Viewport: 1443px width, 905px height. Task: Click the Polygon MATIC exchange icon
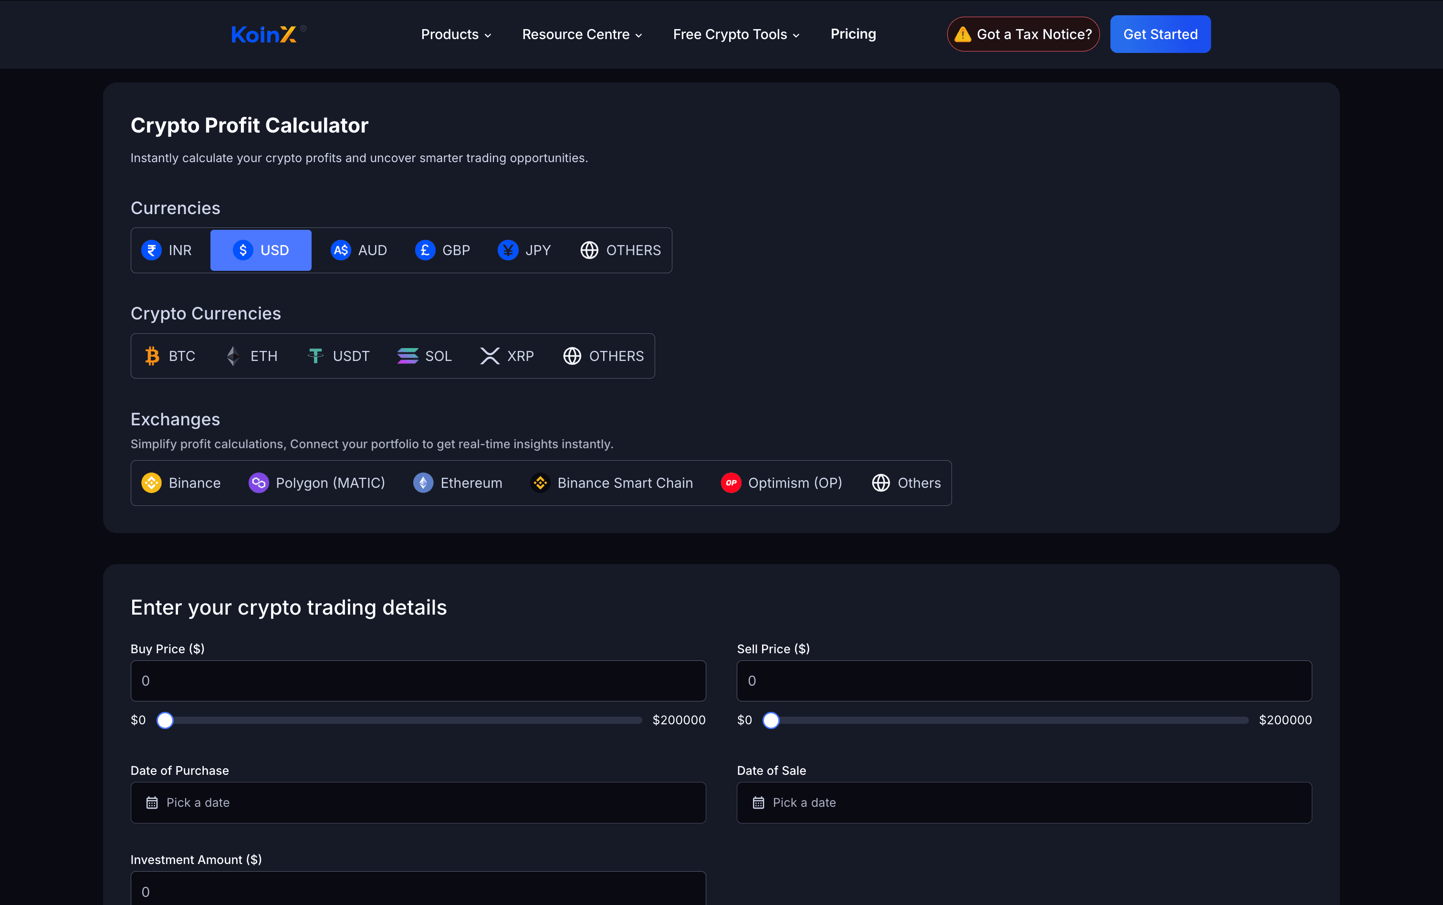[x=258, y=483]
